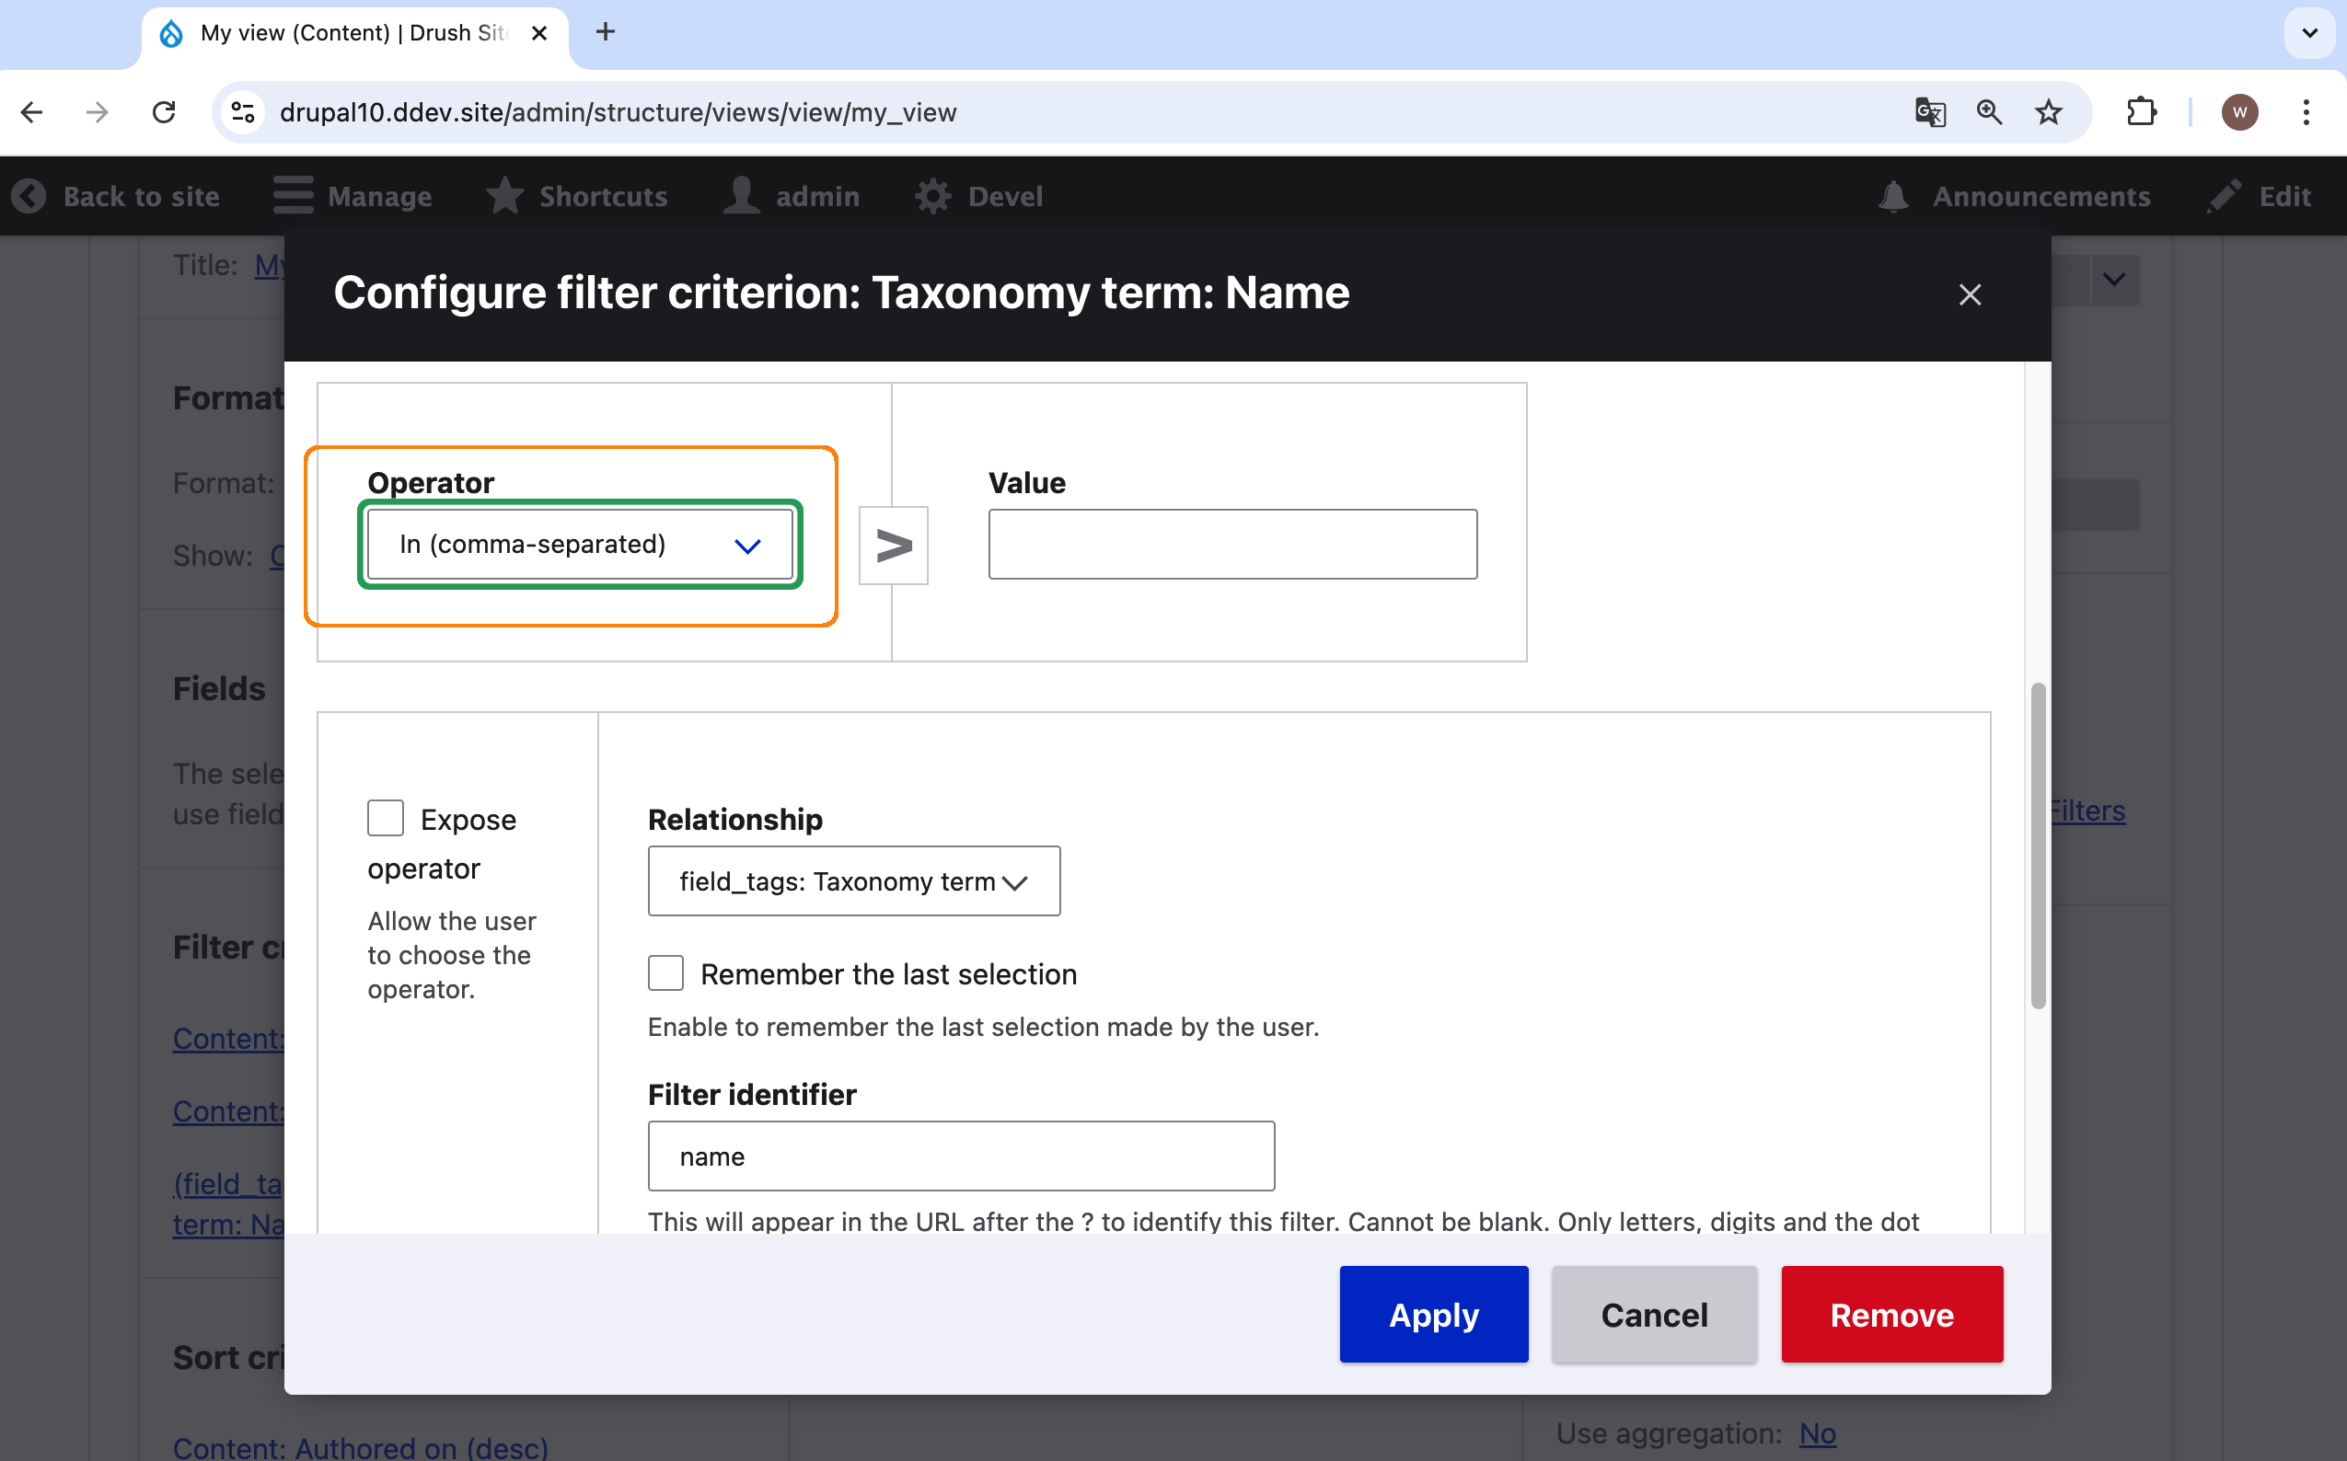
Task: Click the red Remove button
Action: (x=1890, y=1314)
